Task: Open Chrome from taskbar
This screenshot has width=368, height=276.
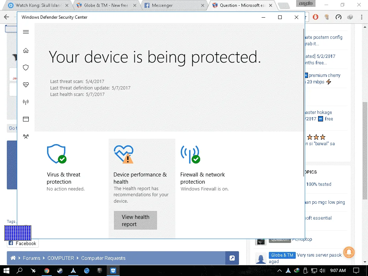Action: tap(47, 271)
